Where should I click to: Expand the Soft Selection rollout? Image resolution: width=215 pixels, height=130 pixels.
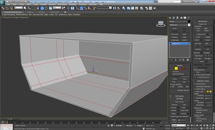[x=180, y=96]
